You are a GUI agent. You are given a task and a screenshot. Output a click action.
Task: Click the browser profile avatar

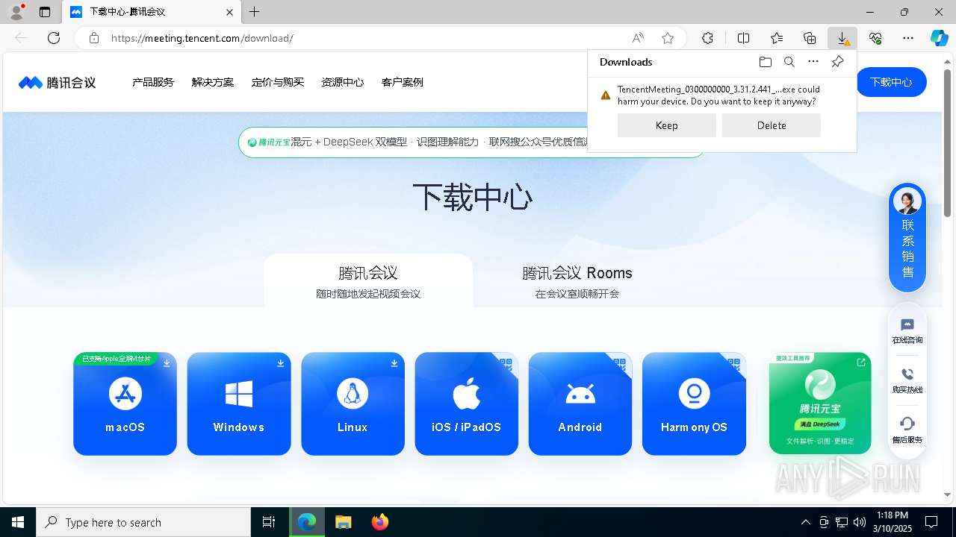tap(16, 11)
